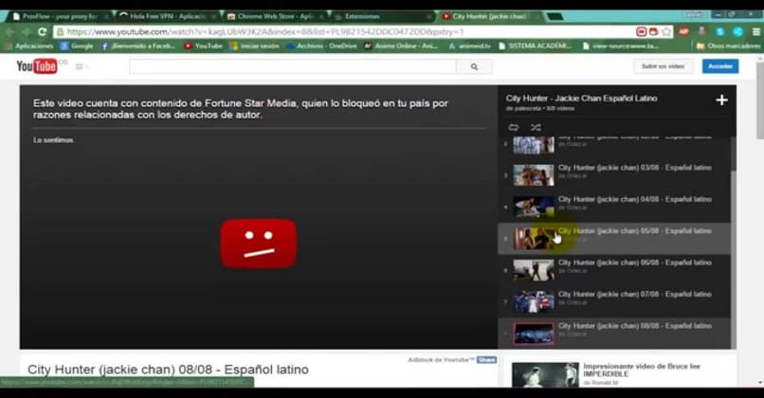Click the YouTube logo
This screenshot has width=764, height=398.
point(37,65)
